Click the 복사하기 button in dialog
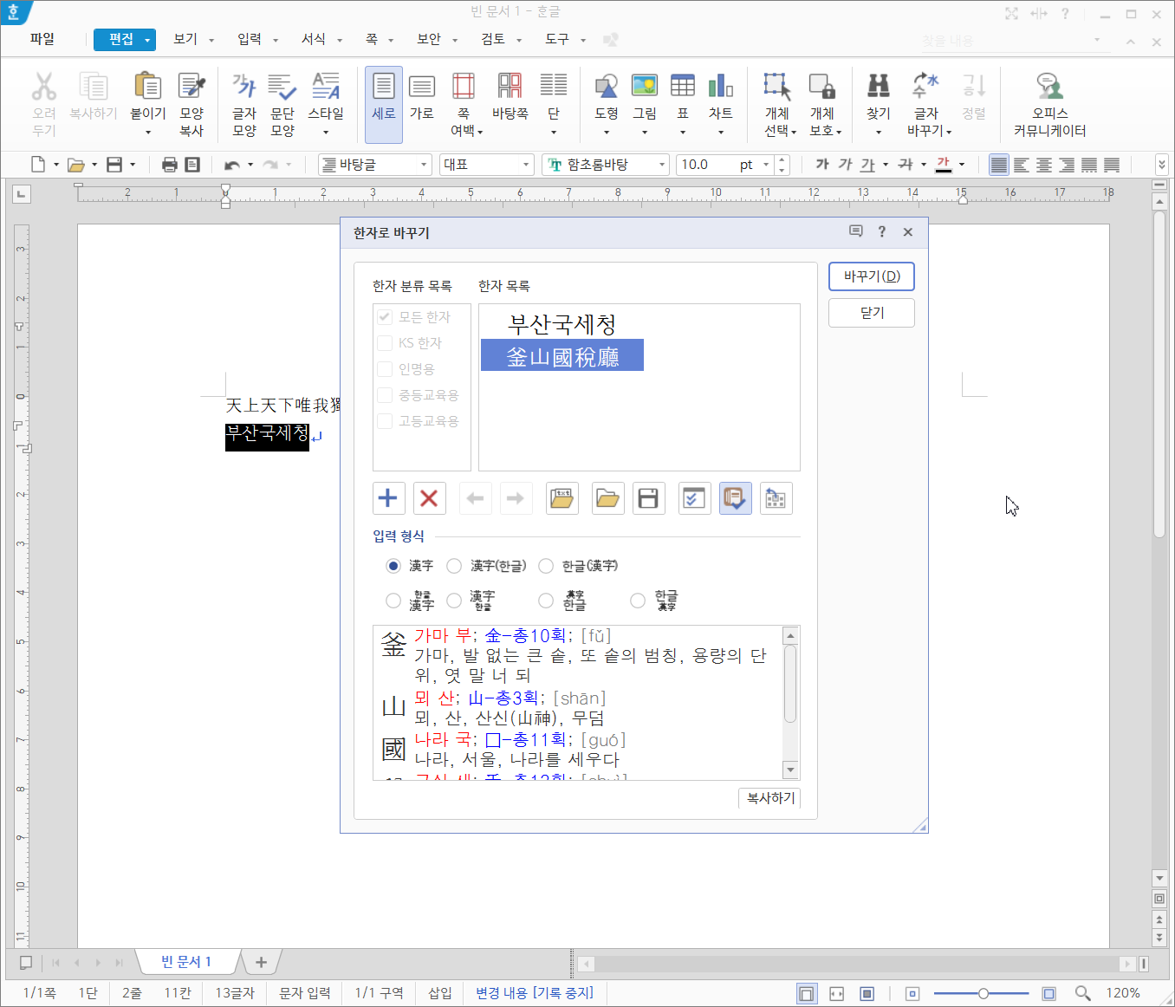 770,798
